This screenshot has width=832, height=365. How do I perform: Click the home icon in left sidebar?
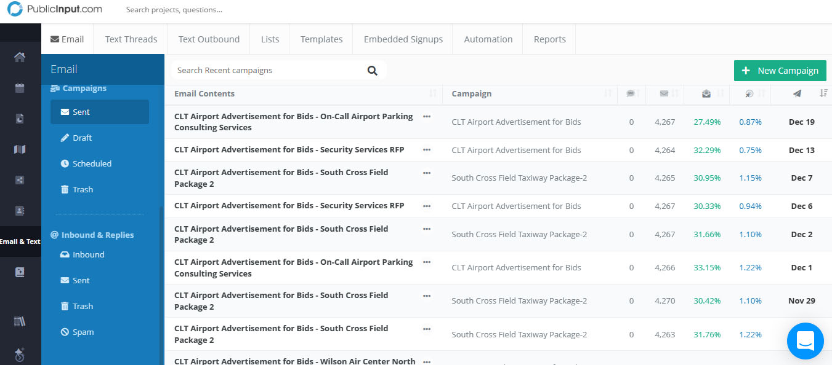[x=20, y=57]
